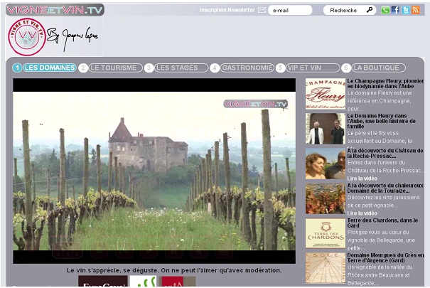This screenshot has height=288, width=430.
Task: Open 'Le Champagne Fleury, pionnier en biodynamie' article
Action: 385,84
